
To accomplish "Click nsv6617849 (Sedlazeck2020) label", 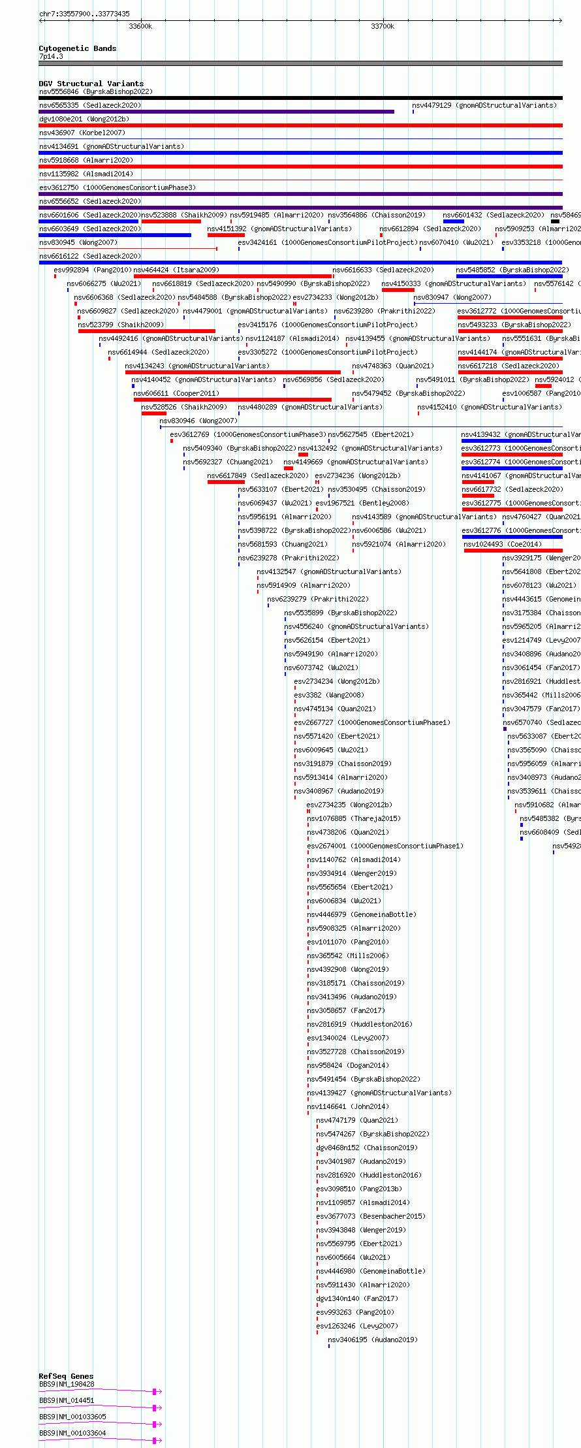I will [x=258, y=476].
